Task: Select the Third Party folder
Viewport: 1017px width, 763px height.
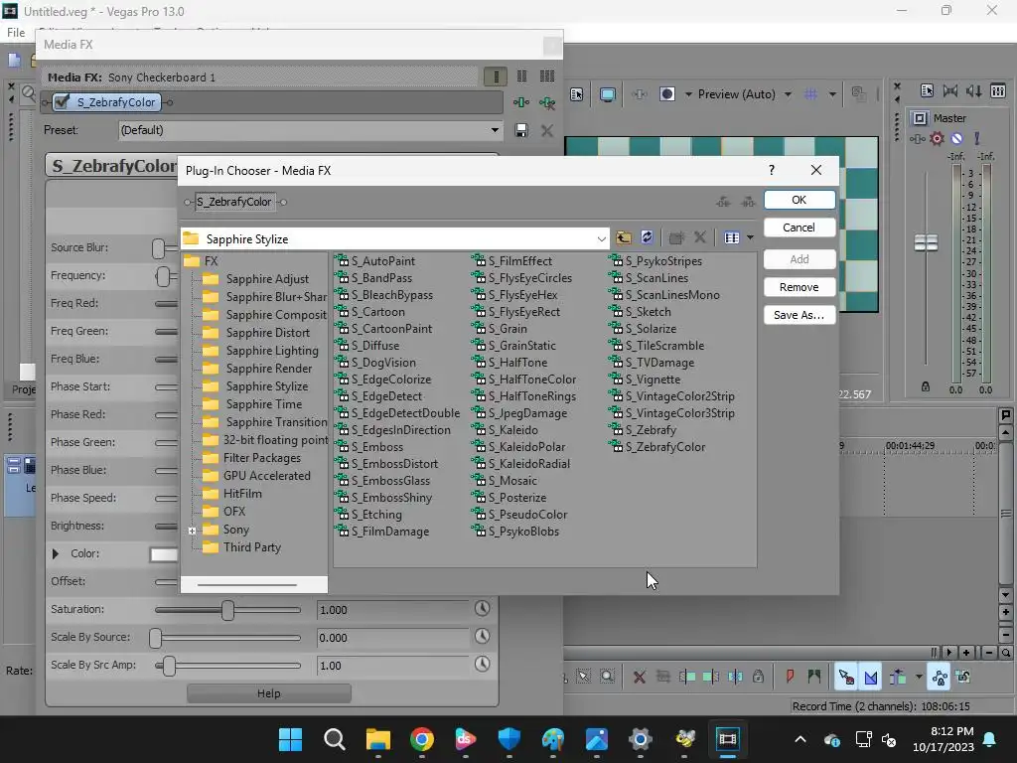Action: coord(251,547)
